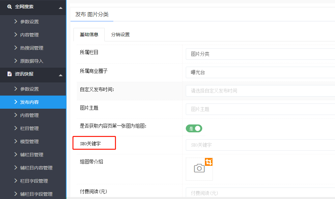Click the chevron icon beside 模型管理

(16, 142)
